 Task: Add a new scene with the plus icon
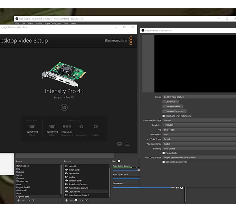pyautogui.click(x=18, y=200)
